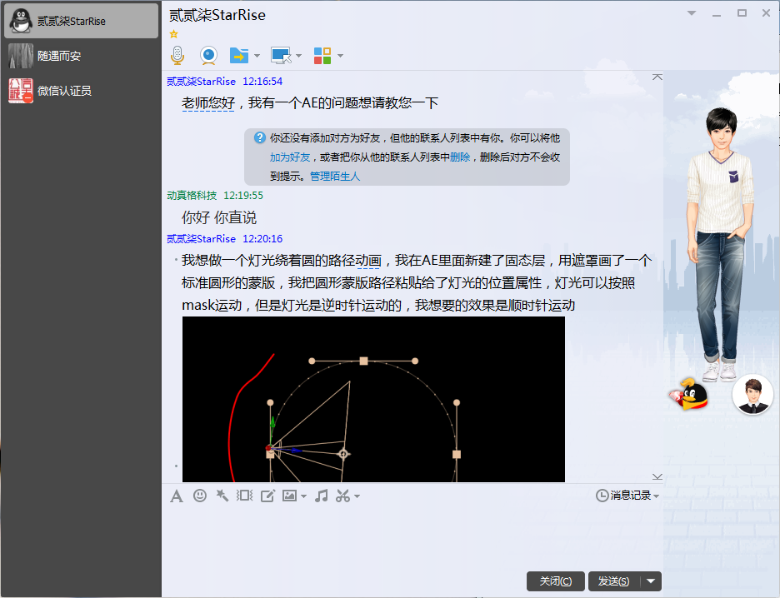Screen dimensions: 780x598
Task: Expand the 消息记录 dropdown arrow
Action: point(656,496)
